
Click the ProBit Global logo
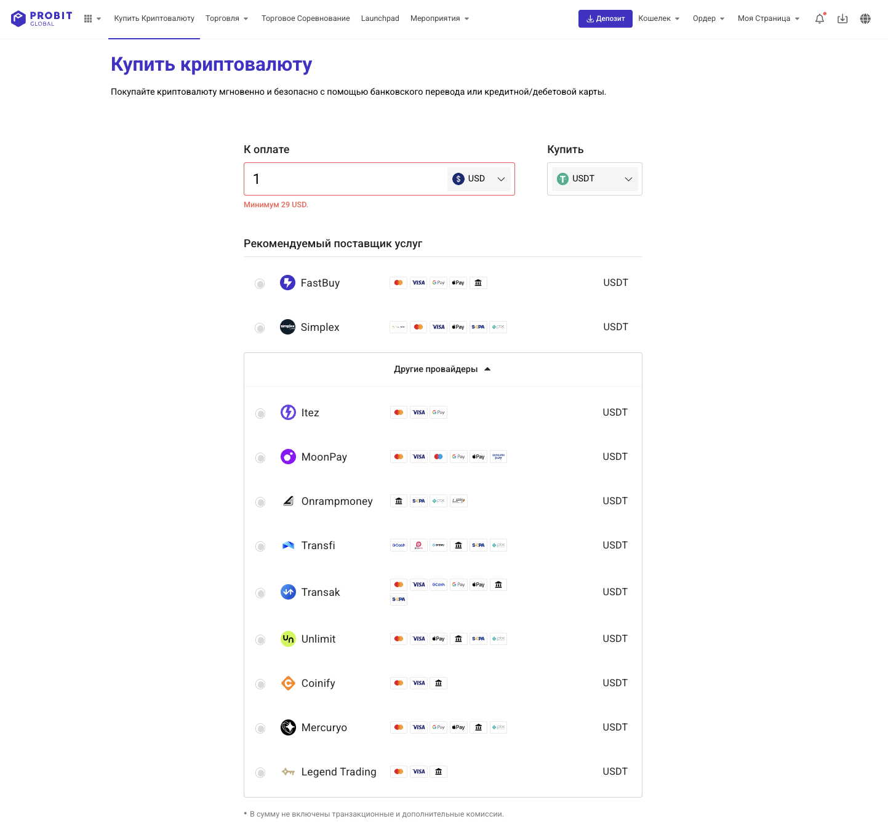pos(41,18)
